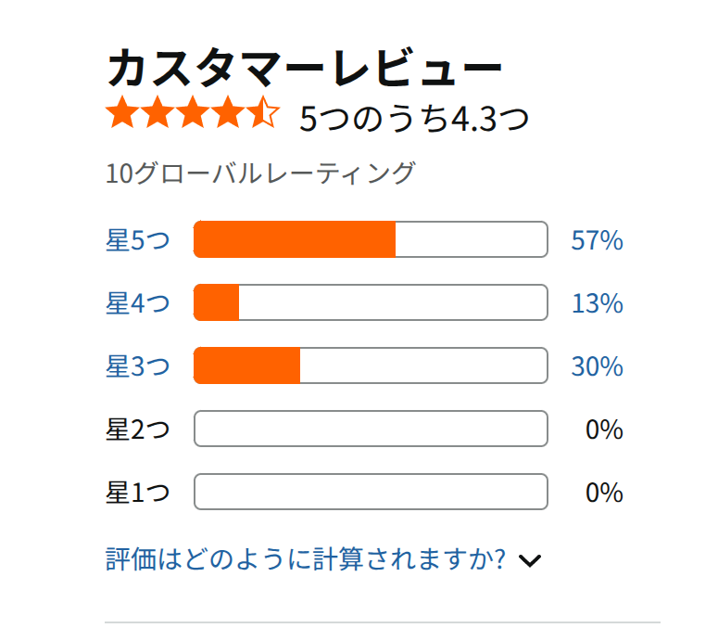
Task: Click the empty 1-star histogram bar
Action: point(371,492)
